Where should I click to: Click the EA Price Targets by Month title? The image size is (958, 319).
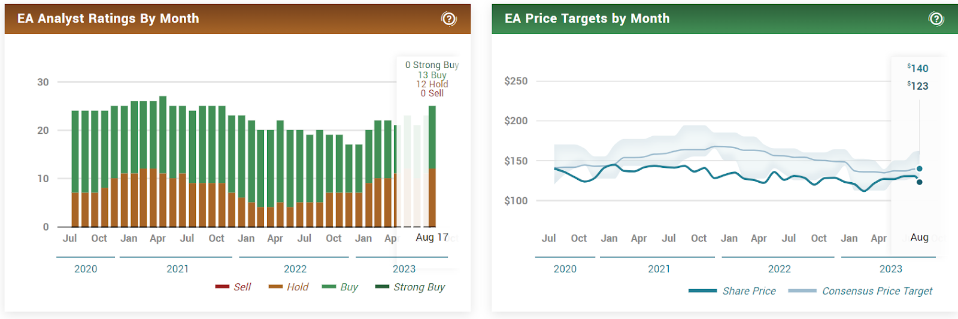[587, 19]
